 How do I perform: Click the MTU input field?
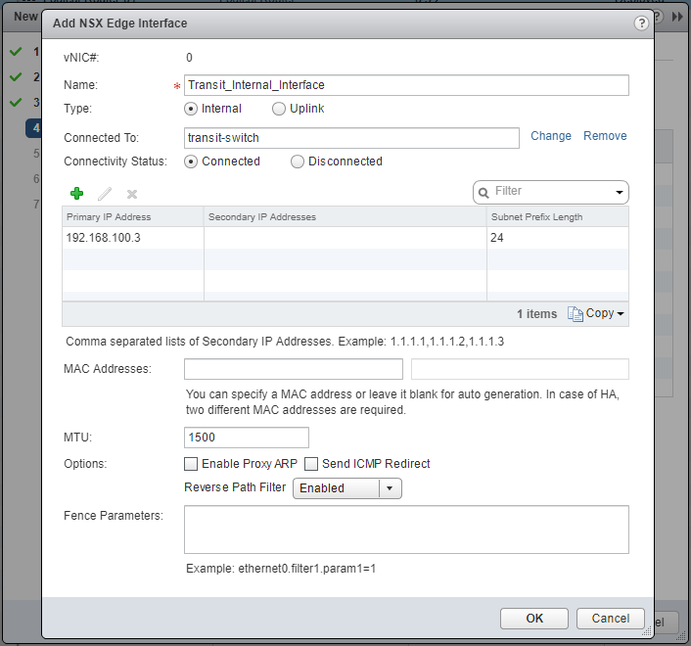[247, 438]
